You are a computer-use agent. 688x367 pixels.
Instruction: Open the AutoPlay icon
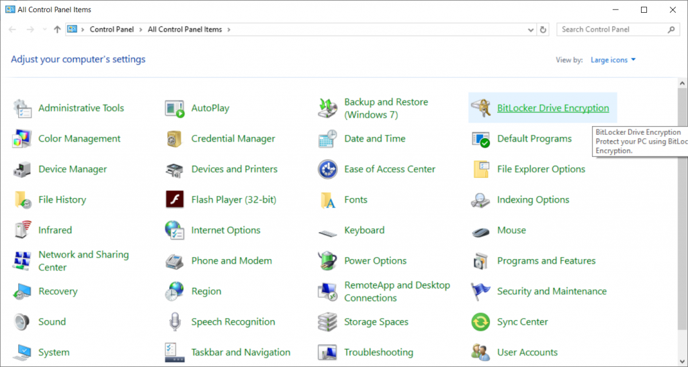(175, 108)
